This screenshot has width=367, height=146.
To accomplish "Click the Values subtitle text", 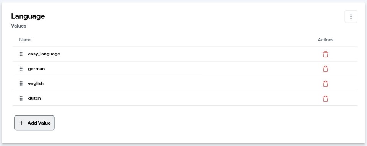I will 18,26.
